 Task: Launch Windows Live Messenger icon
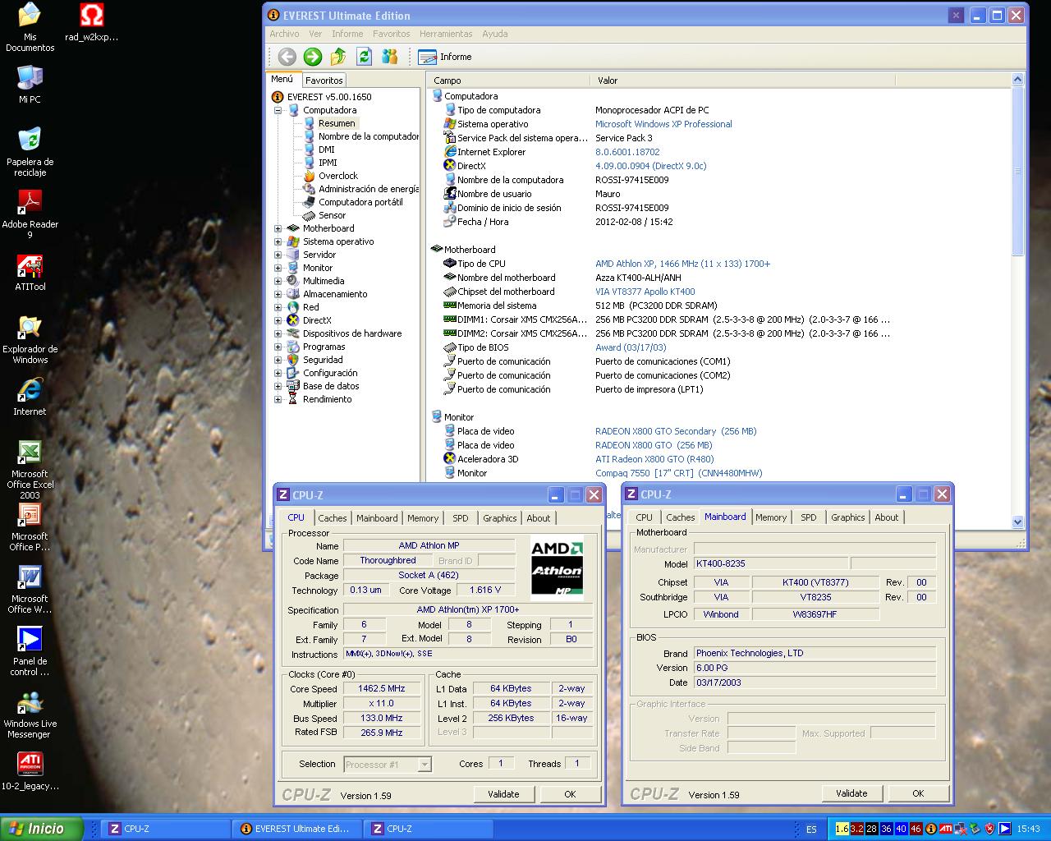[x=30, y=715]
